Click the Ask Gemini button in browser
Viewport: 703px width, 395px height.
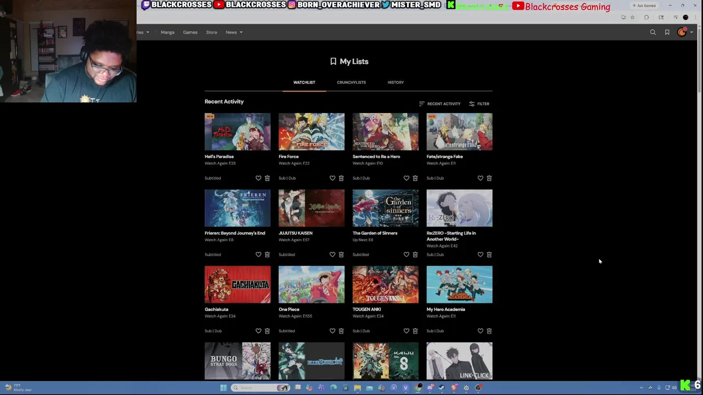coord(644,5)
